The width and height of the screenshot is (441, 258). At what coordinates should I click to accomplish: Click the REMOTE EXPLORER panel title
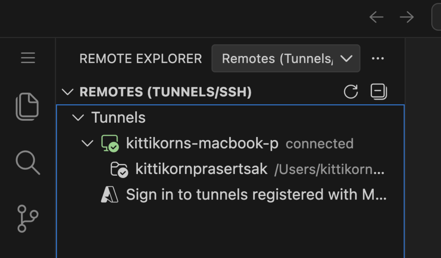pyautogui.click(x=140, y=59)
